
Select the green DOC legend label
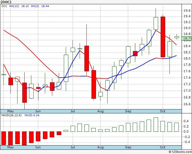click(x=4, y=6)
